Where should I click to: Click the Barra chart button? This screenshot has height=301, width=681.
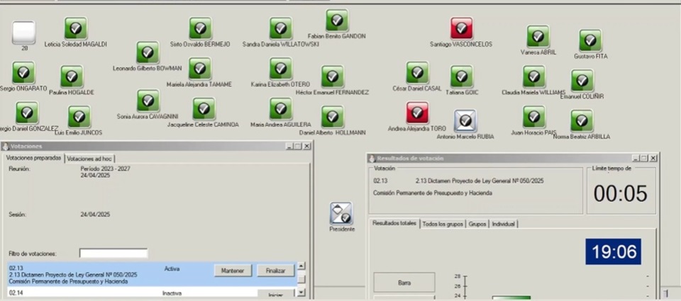404,283
